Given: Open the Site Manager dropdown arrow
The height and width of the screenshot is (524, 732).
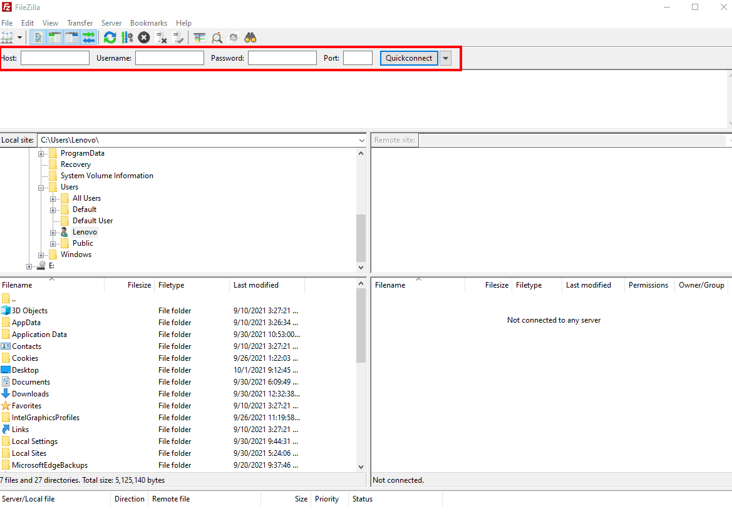Looking at the screenshot, I should [19, 38].
